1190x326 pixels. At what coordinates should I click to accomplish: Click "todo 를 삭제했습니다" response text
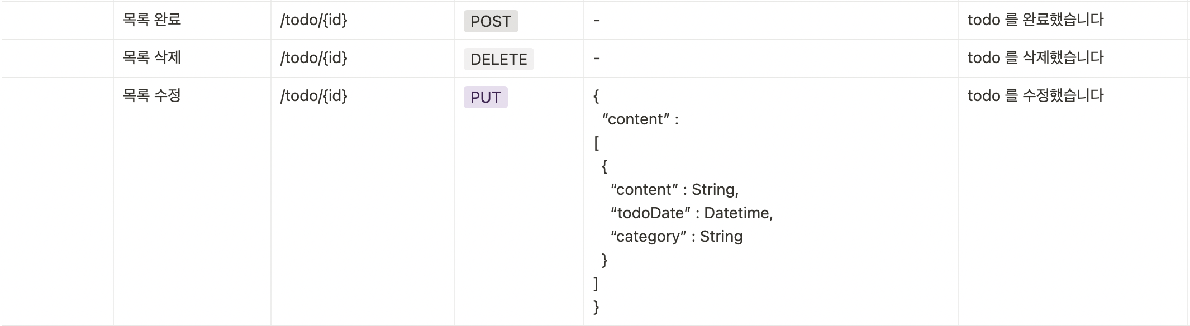coord(1035,58)
